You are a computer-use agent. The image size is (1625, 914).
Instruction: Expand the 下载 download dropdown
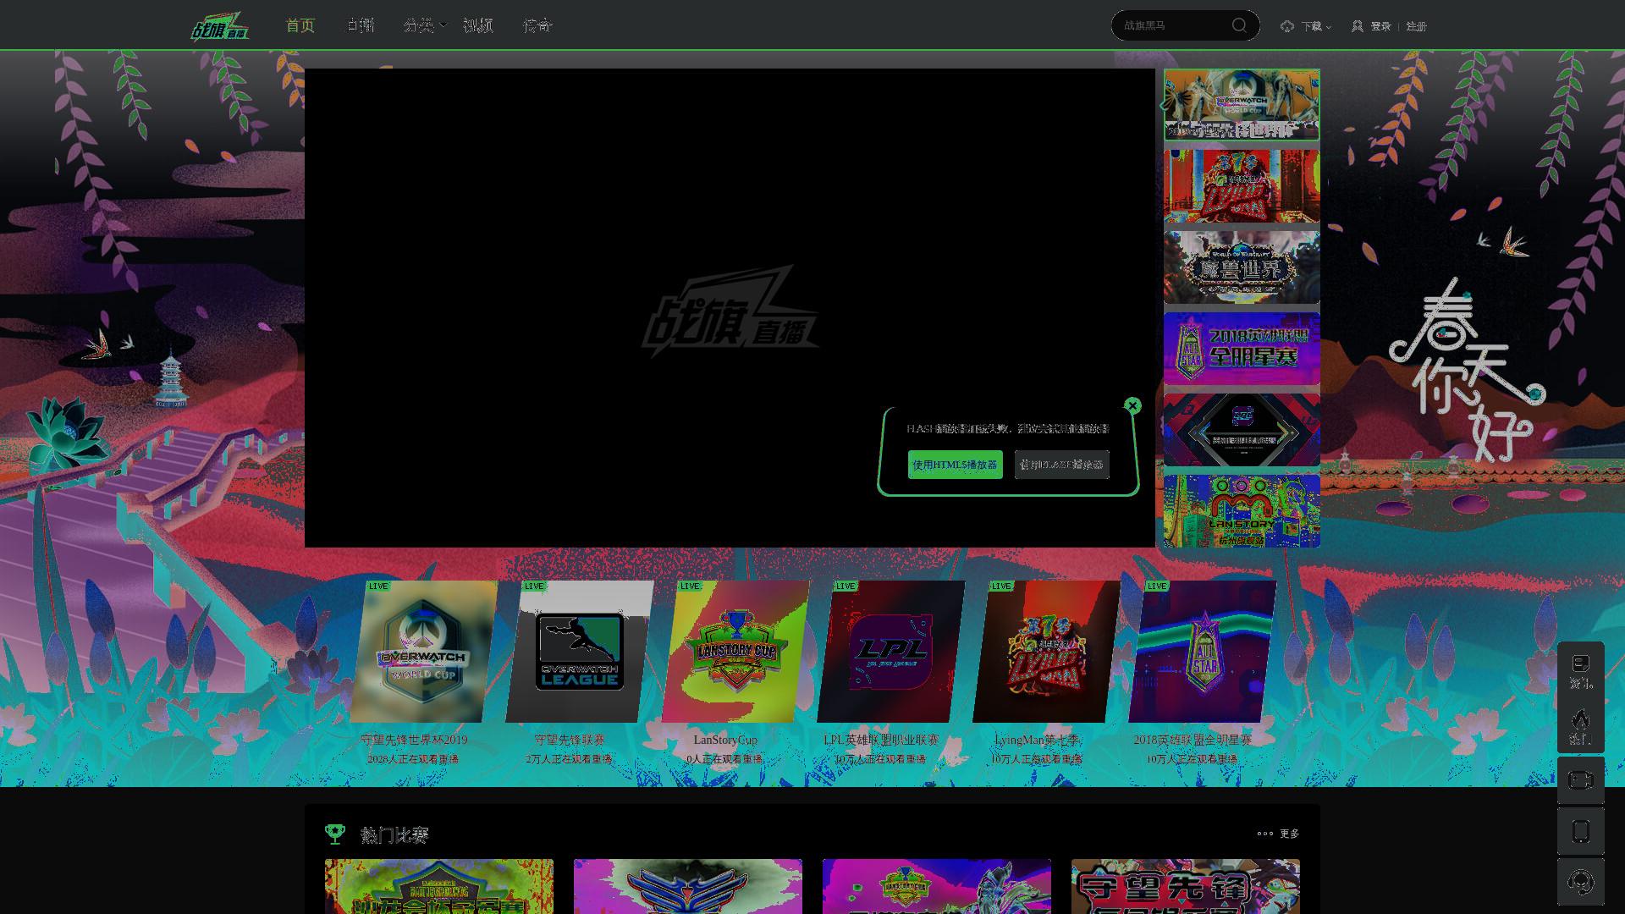[1316, 26]
